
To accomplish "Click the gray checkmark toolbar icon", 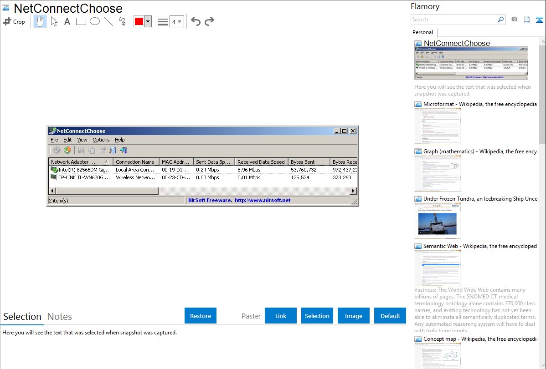I will point(57,150).
